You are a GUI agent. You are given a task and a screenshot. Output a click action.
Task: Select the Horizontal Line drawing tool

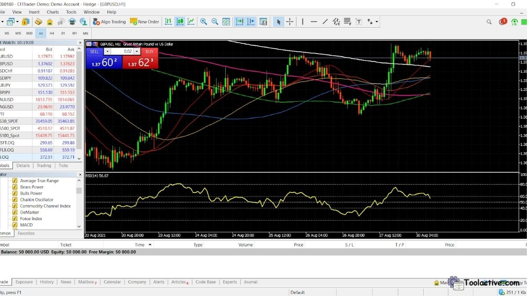click(x=314, y=21)
